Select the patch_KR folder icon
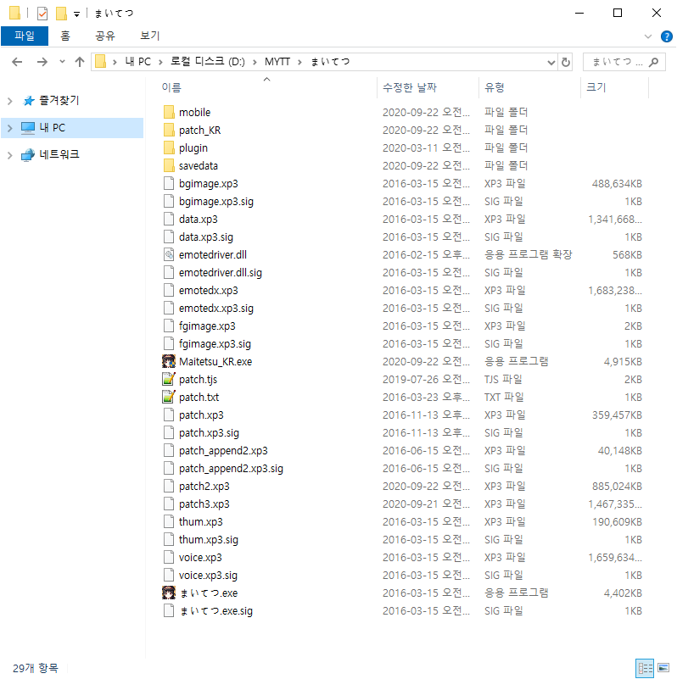The height and width of the screenshot is (679, 677). click(x=169, y=130)
